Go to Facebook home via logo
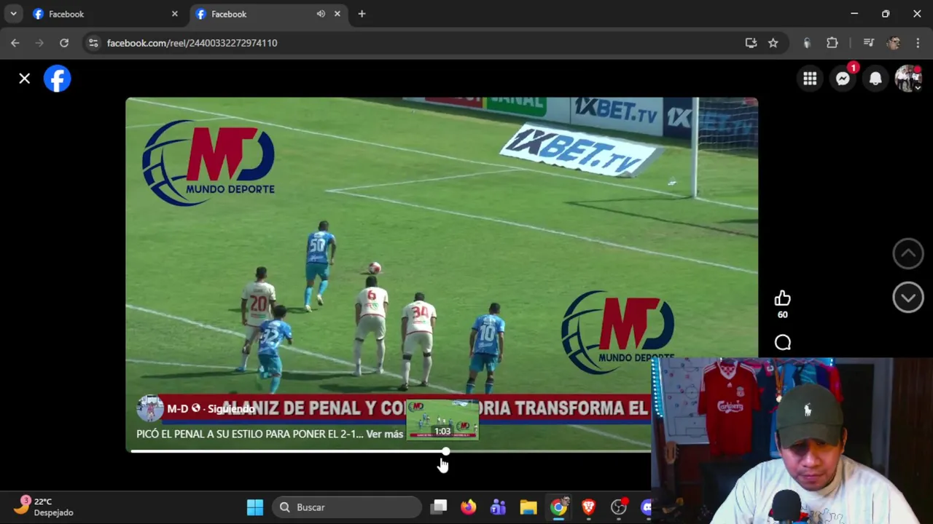 (x=57, y=79)
